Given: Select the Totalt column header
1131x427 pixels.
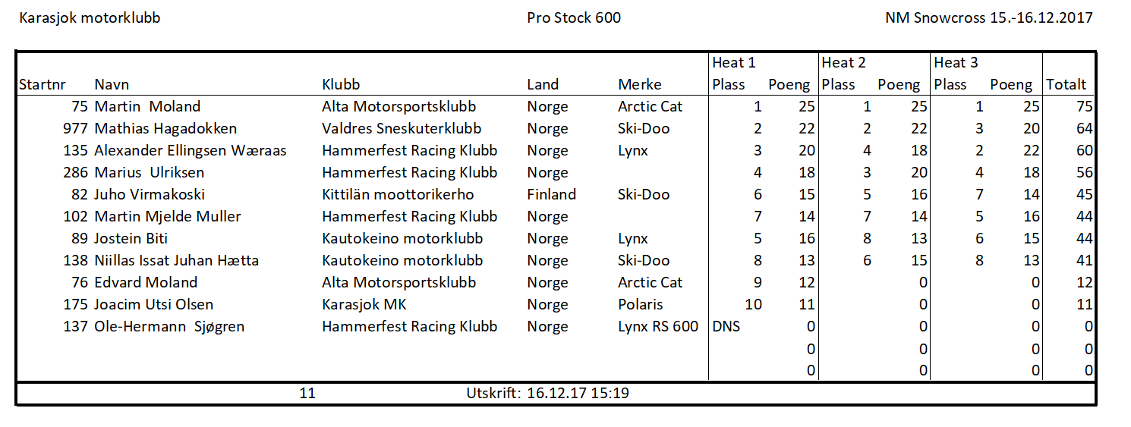Looking at the screenshot, I should (x=1066, y=85).
